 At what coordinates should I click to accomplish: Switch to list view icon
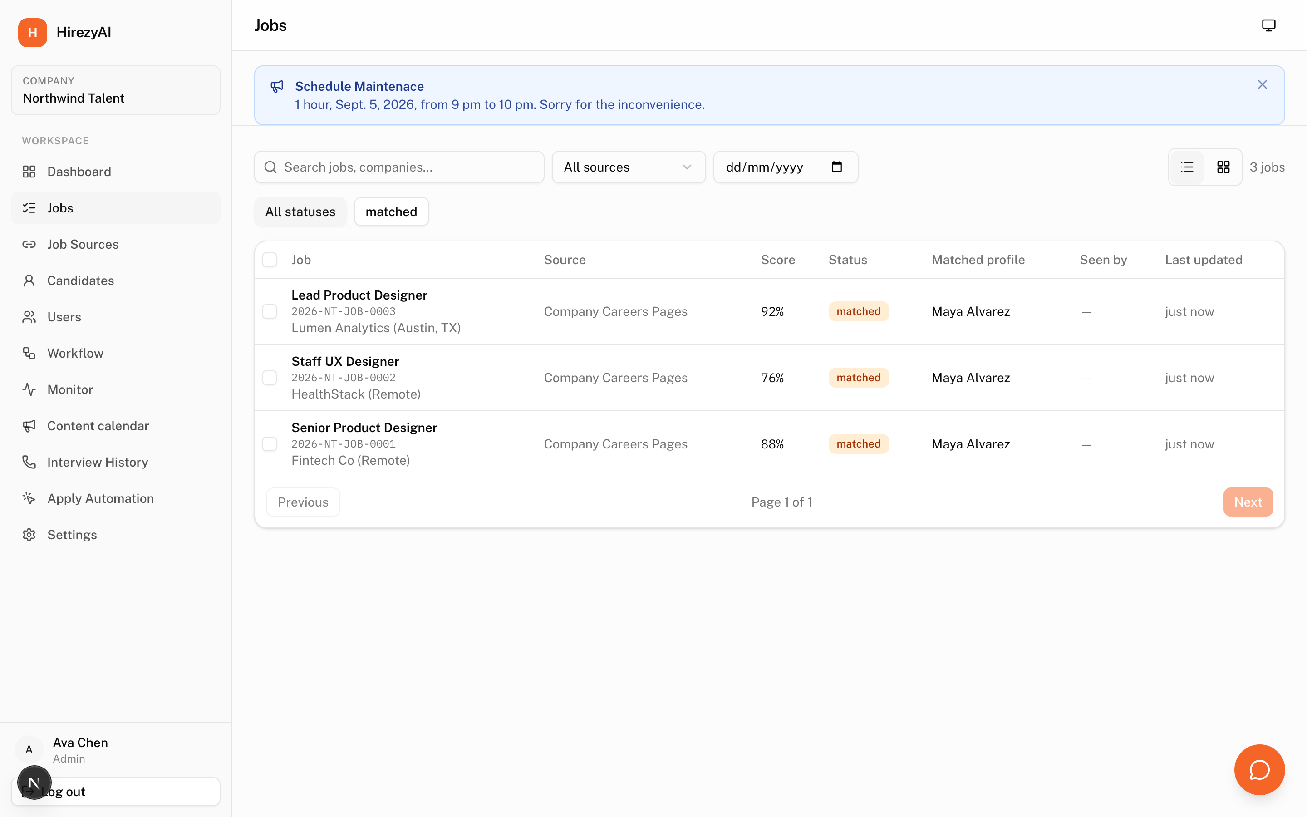click(1187, 167)
